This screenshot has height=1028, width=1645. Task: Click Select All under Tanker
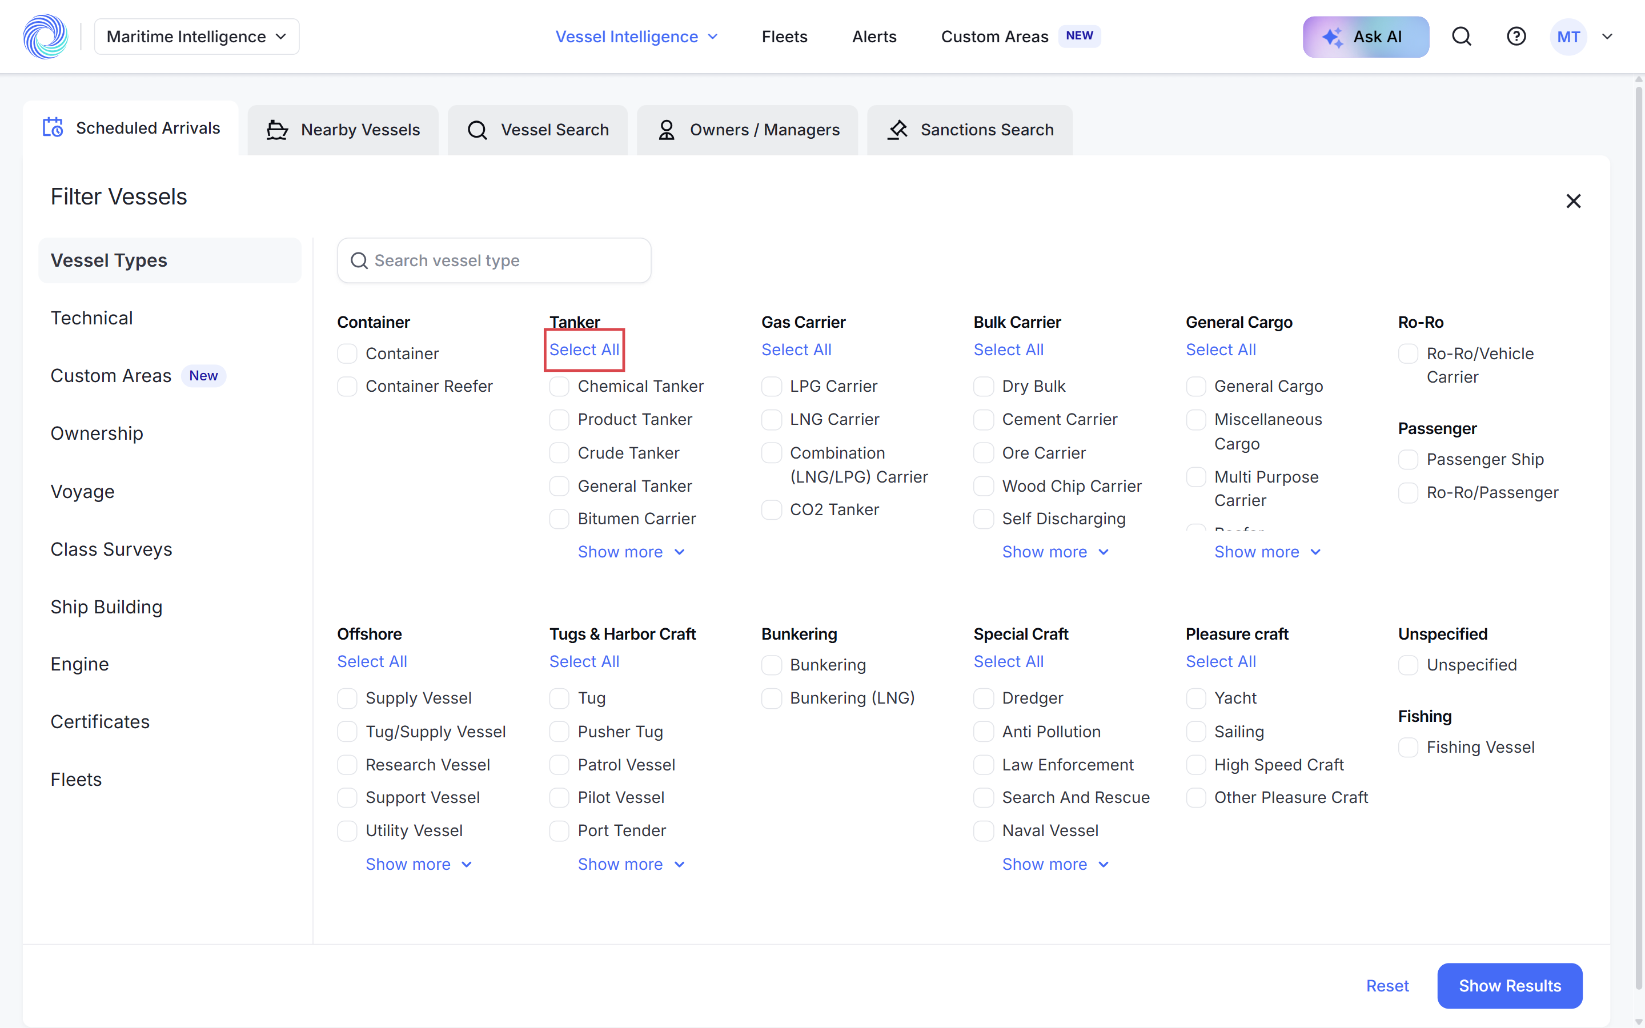click(x=584, y=350)
